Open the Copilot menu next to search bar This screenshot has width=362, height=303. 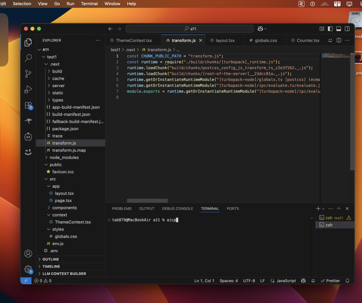click(262, 28)
